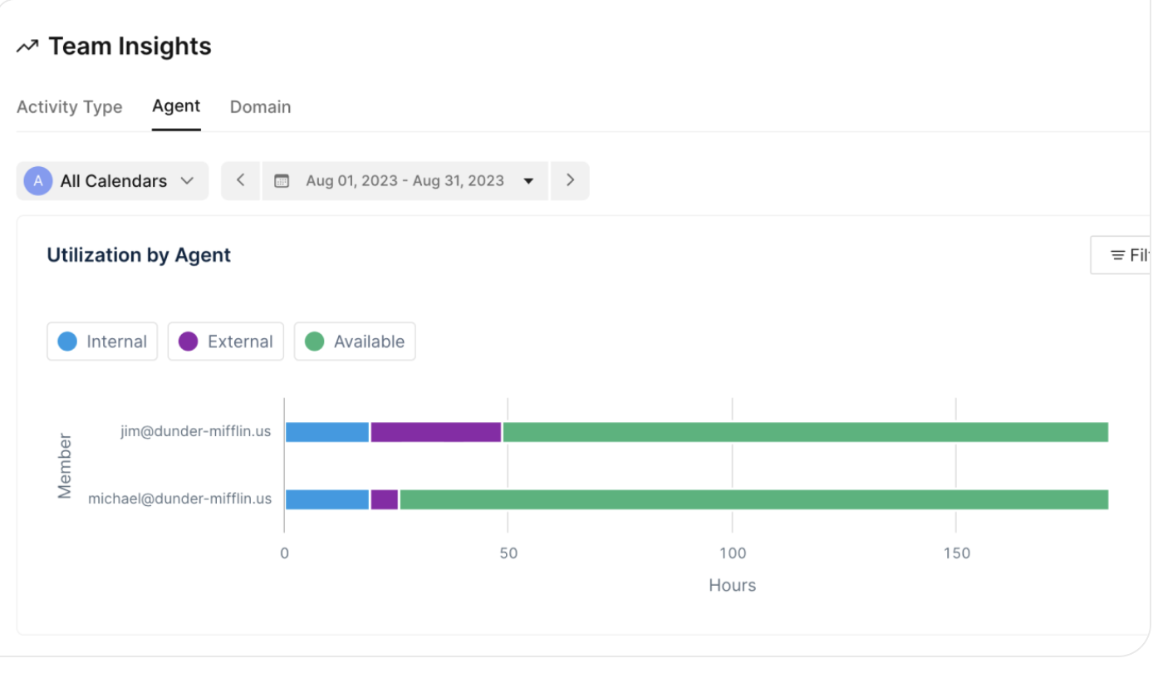Click the Filter funnel icon
Screen dimensions: 1153x678
(x=1119, y=254)
